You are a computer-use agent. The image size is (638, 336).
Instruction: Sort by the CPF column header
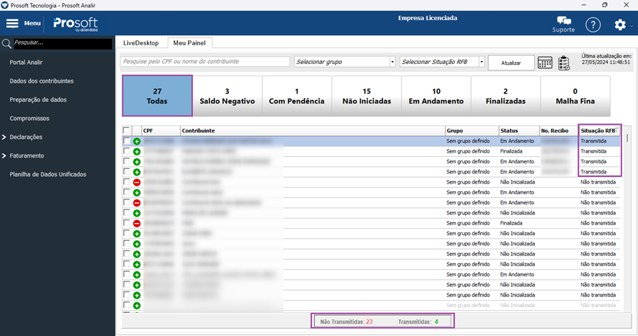coord(161,130)
